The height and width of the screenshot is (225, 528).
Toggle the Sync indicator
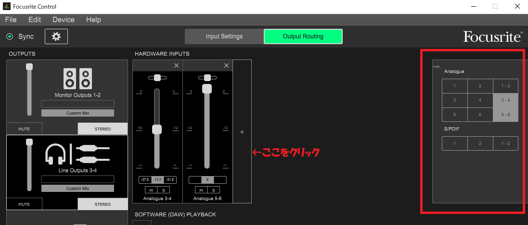[10, 36]
